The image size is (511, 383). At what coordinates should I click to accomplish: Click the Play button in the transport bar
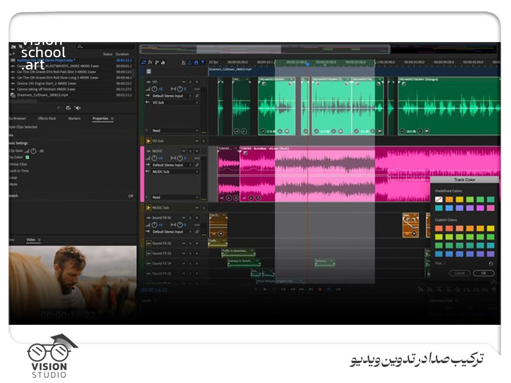tap(264, 289)
